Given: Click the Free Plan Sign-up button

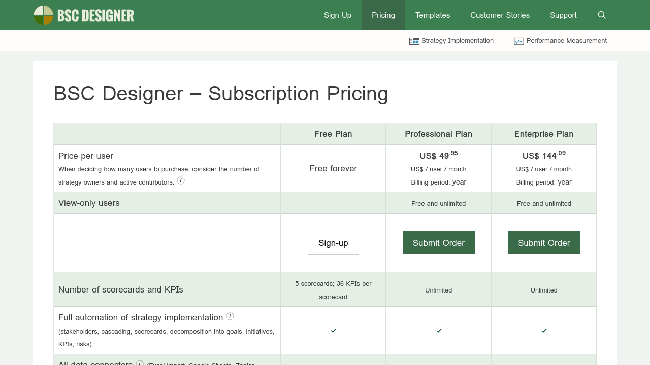Looking at the screenshot, I should coord(333,243).
